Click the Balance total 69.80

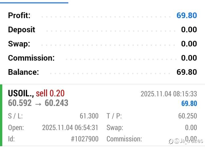pyautogui.click(x=186, y=72)
